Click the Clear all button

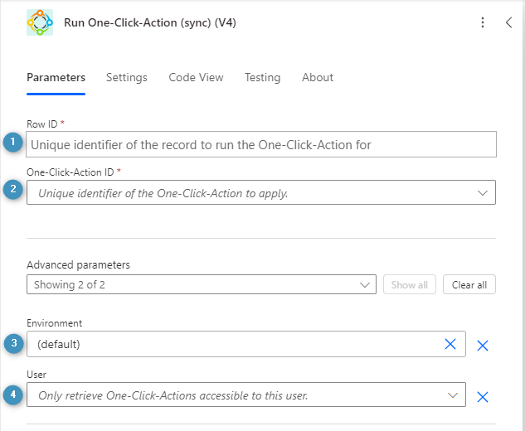[469, 284]
